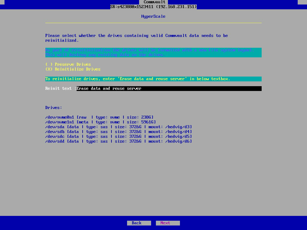
Task: Proceed with the Next button
Action: pos(168,223)
